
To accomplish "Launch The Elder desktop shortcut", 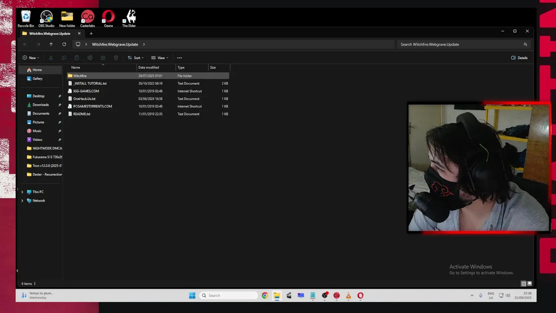I will point(129,19).
